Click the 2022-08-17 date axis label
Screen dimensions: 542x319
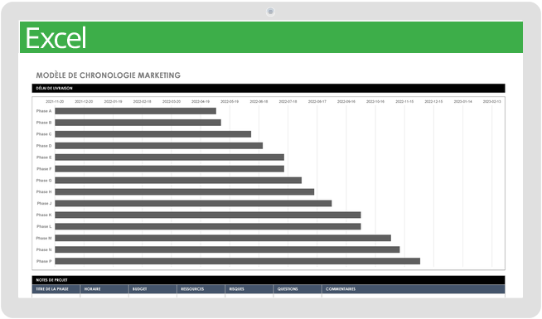[317, 102]
